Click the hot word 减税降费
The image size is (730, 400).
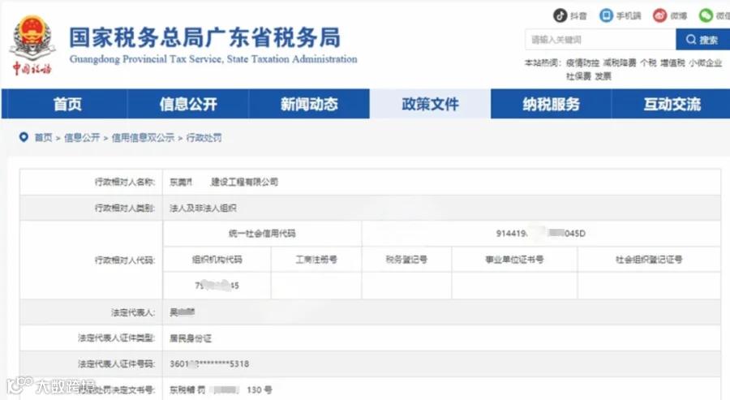[x=620, y=62]
